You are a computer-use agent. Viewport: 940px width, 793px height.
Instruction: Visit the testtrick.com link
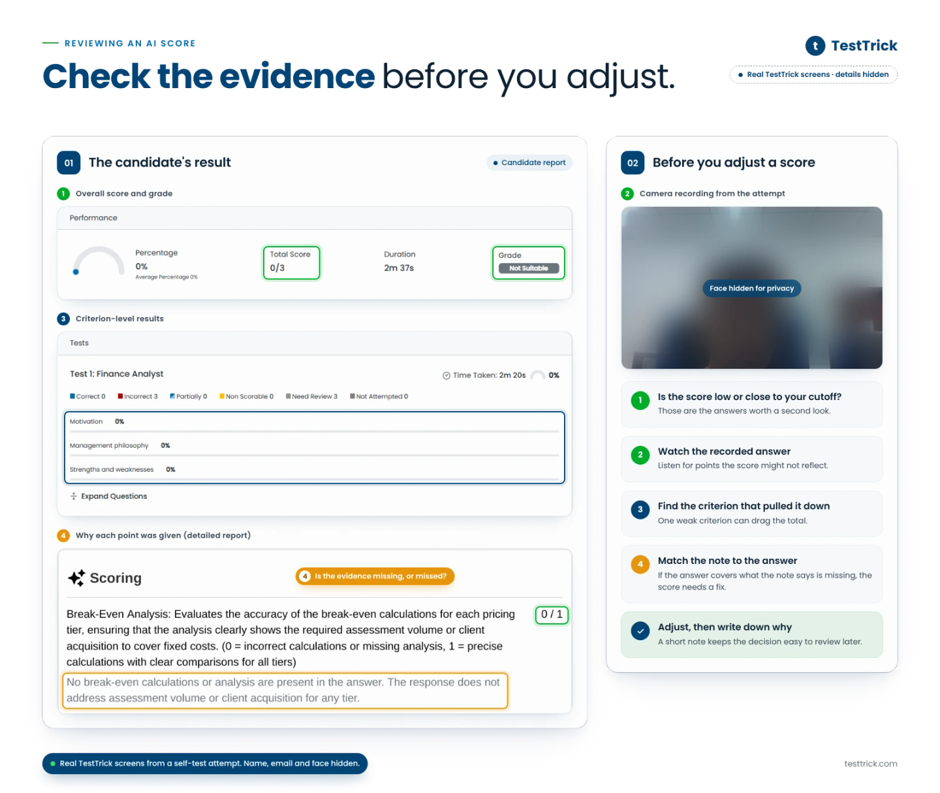tap(871, 764)
